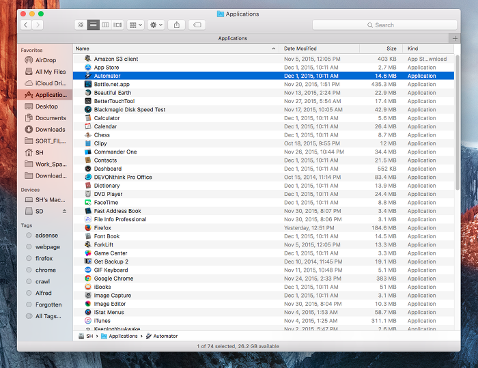
Task: Click the file list vertical scrollbar
Action: 458,123
